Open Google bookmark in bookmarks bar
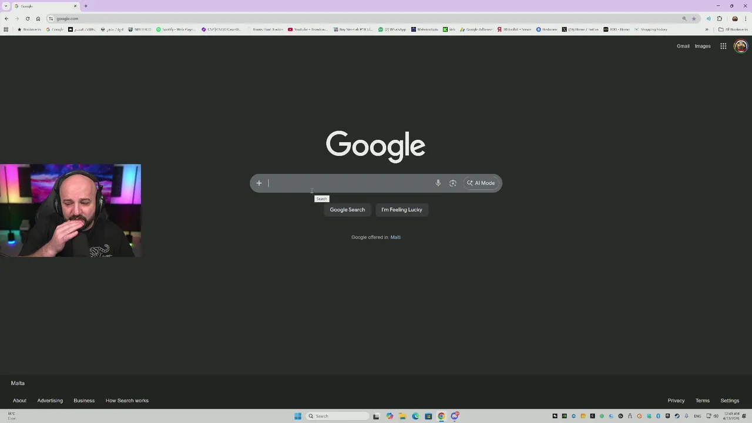 coord(55,29)
